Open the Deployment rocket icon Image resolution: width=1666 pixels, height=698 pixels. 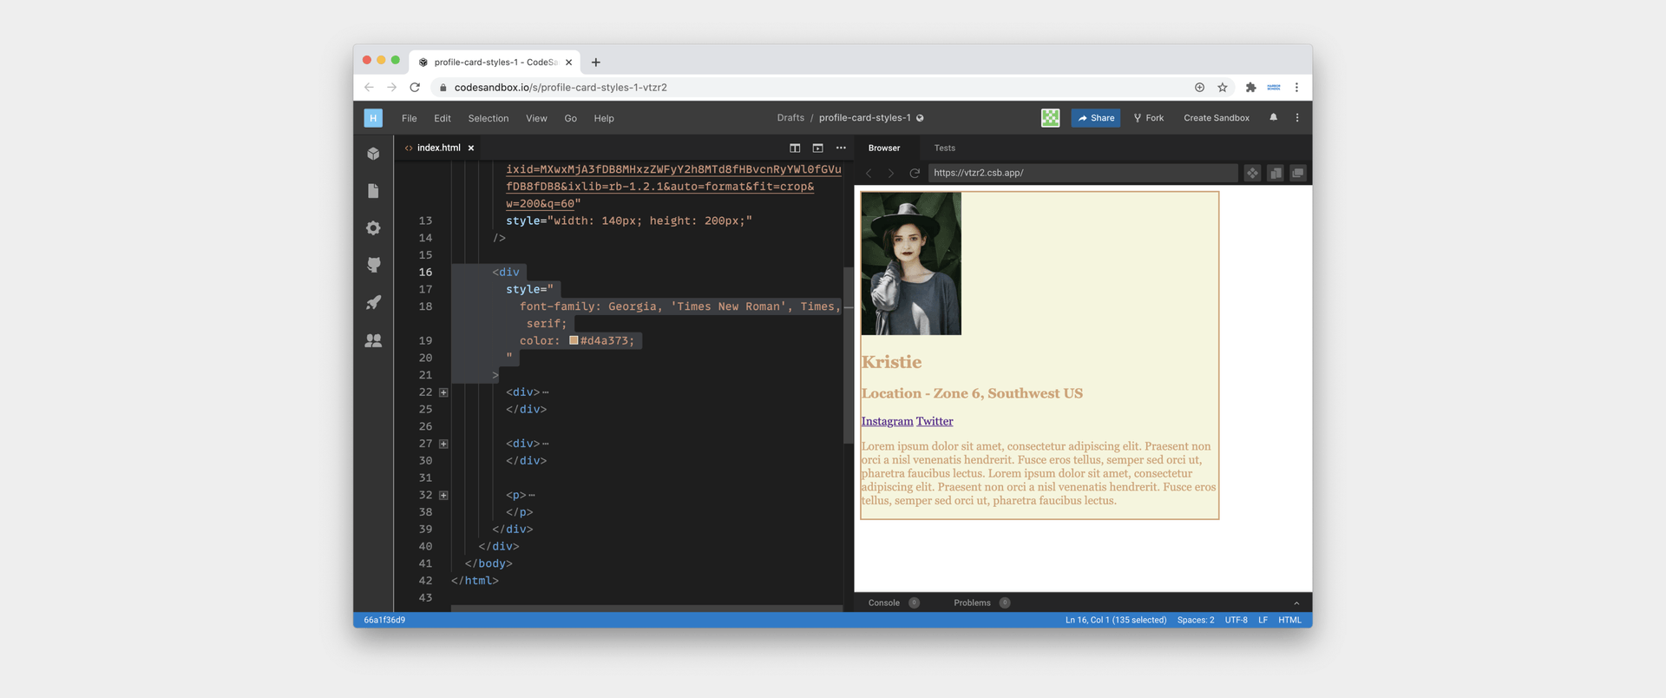(x=373, y=302)
